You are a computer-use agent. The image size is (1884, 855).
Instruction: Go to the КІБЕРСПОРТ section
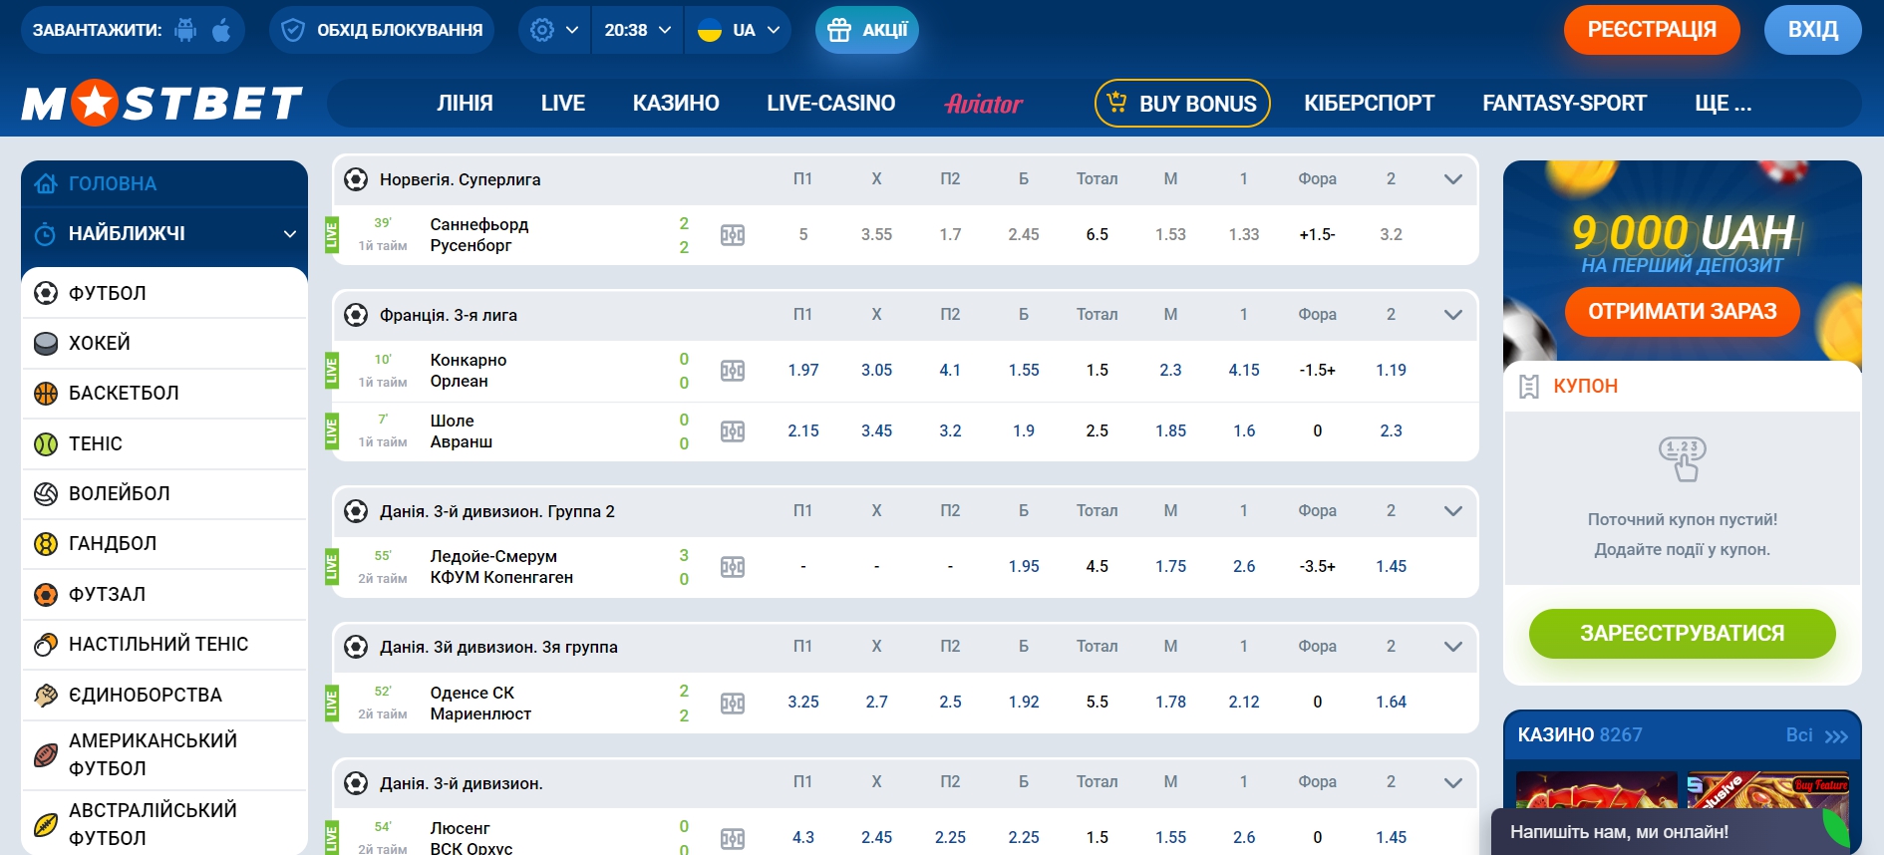tap(1369, 104)
